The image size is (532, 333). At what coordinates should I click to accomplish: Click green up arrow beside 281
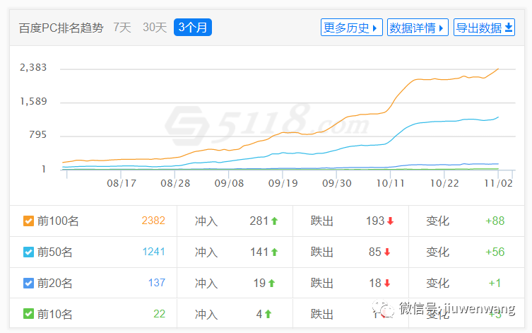click(274, 221)
